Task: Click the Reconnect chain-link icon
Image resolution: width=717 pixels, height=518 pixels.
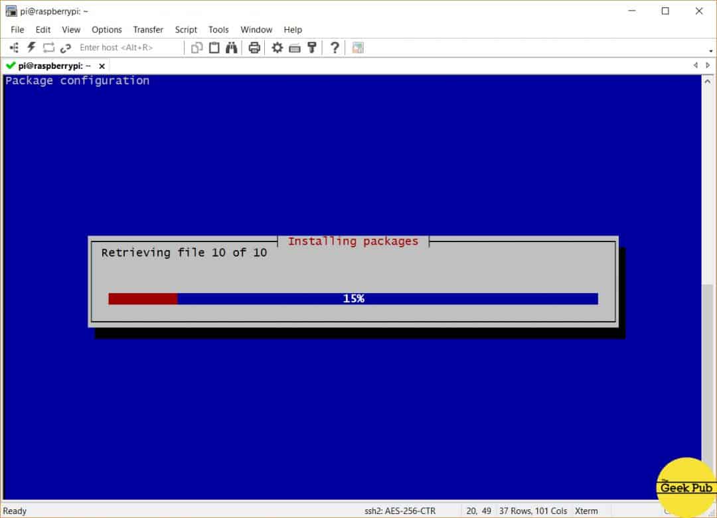Action: click(66, 48)
